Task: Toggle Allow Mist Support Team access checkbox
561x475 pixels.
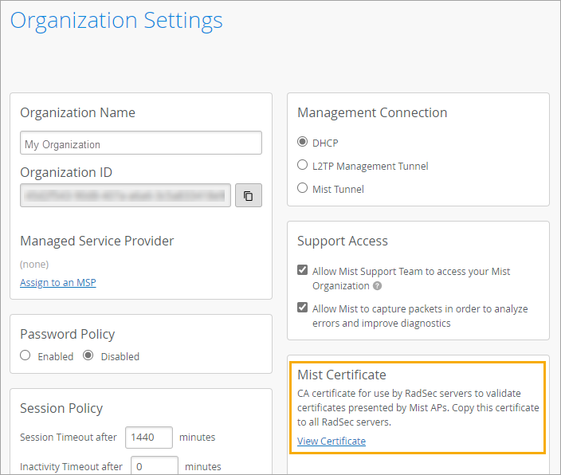Action: tap(303, 271)
